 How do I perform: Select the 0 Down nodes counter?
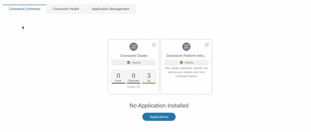point(118,77)
